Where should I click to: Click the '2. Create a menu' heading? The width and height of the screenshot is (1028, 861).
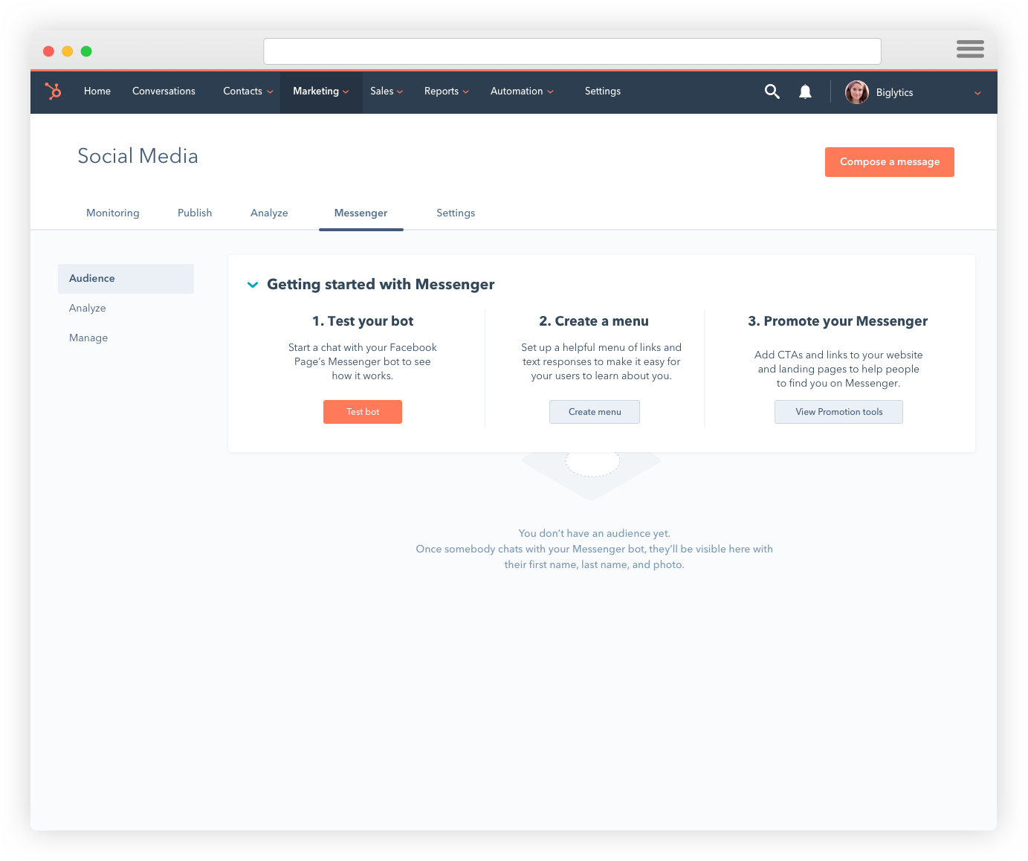pyautogui.click(x=594, y=321)
